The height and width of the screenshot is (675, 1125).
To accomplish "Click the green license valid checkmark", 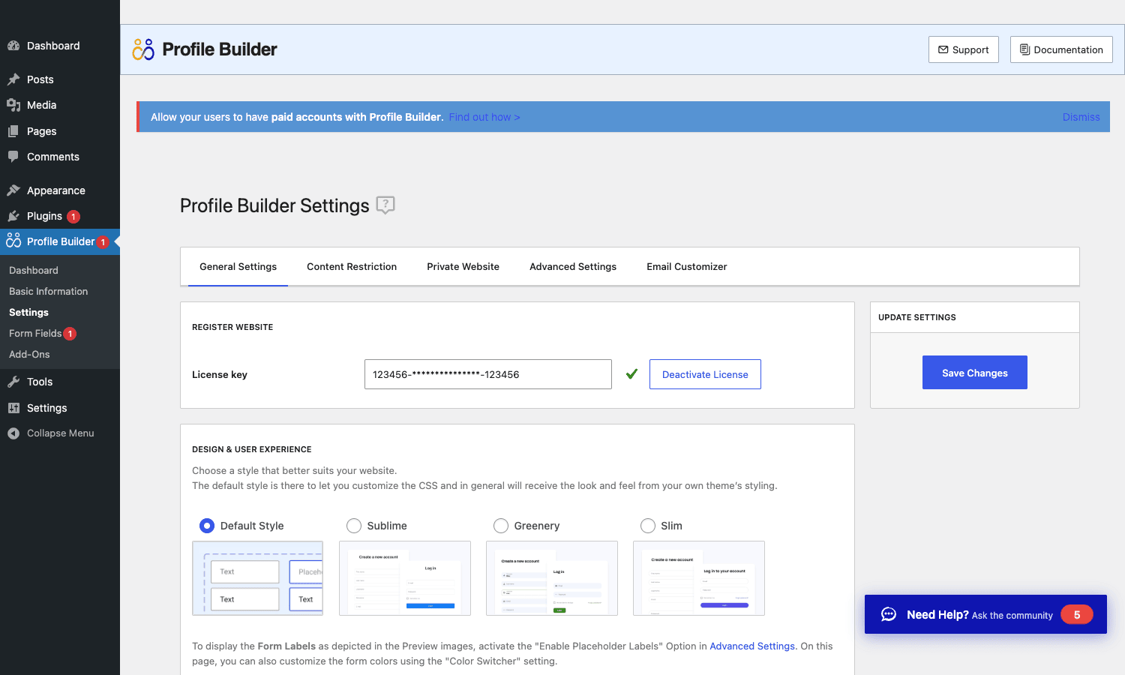I will pos(631,373).
